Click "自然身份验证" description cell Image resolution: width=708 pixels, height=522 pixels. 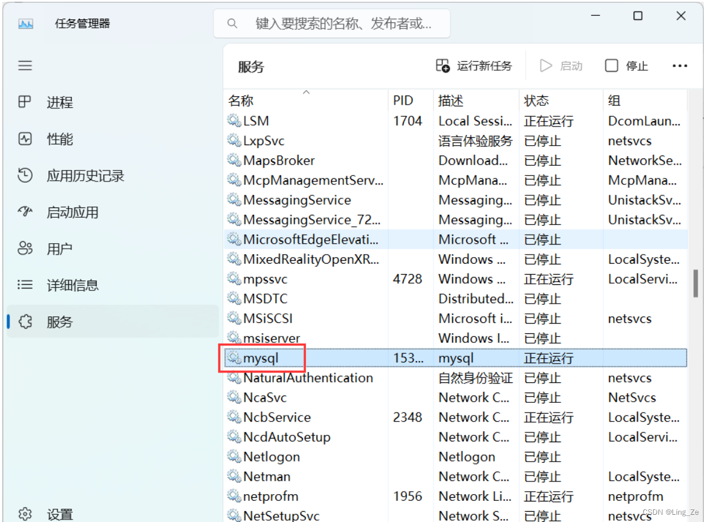[475, 378]
